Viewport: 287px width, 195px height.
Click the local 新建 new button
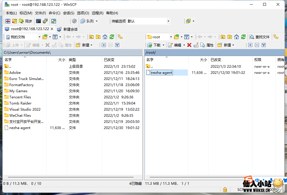(x=82, y=45)
